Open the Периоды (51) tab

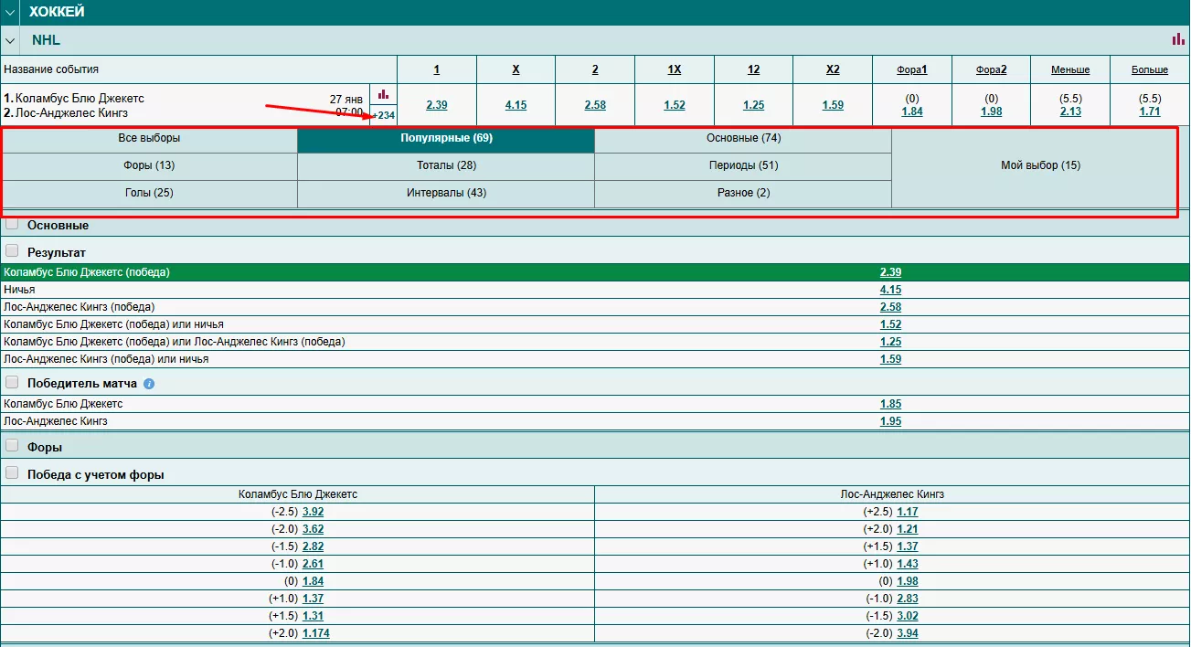point(742,165)
